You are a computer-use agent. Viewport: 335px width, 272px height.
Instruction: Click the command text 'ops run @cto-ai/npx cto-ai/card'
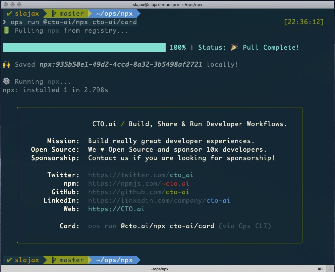(74, 22)
